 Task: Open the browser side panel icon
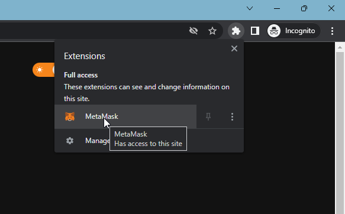[255, 31]
